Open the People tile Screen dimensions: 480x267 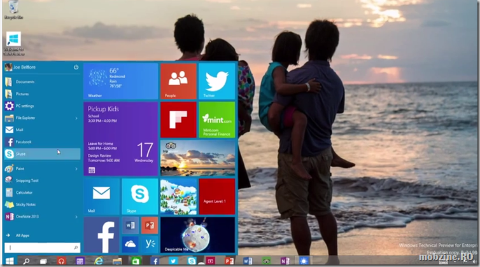click(x=178, y=81)
